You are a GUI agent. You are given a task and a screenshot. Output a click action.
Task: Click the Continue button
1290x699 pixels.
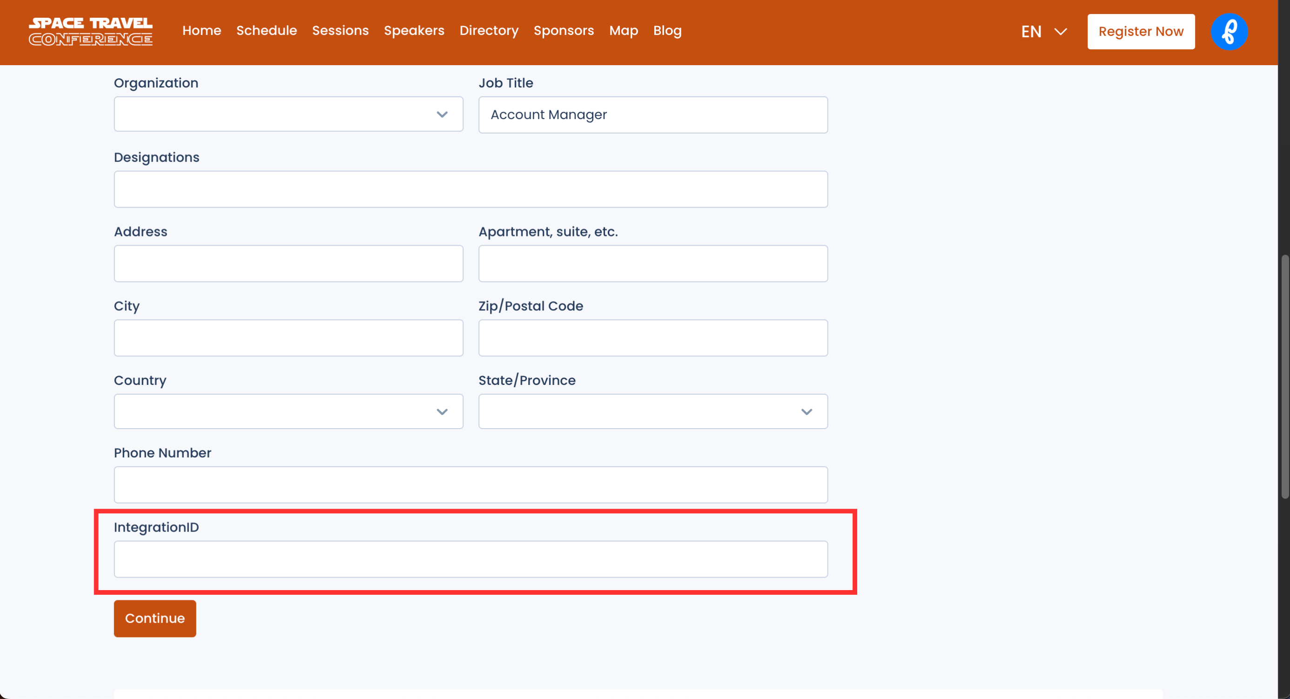coord(155,618)
